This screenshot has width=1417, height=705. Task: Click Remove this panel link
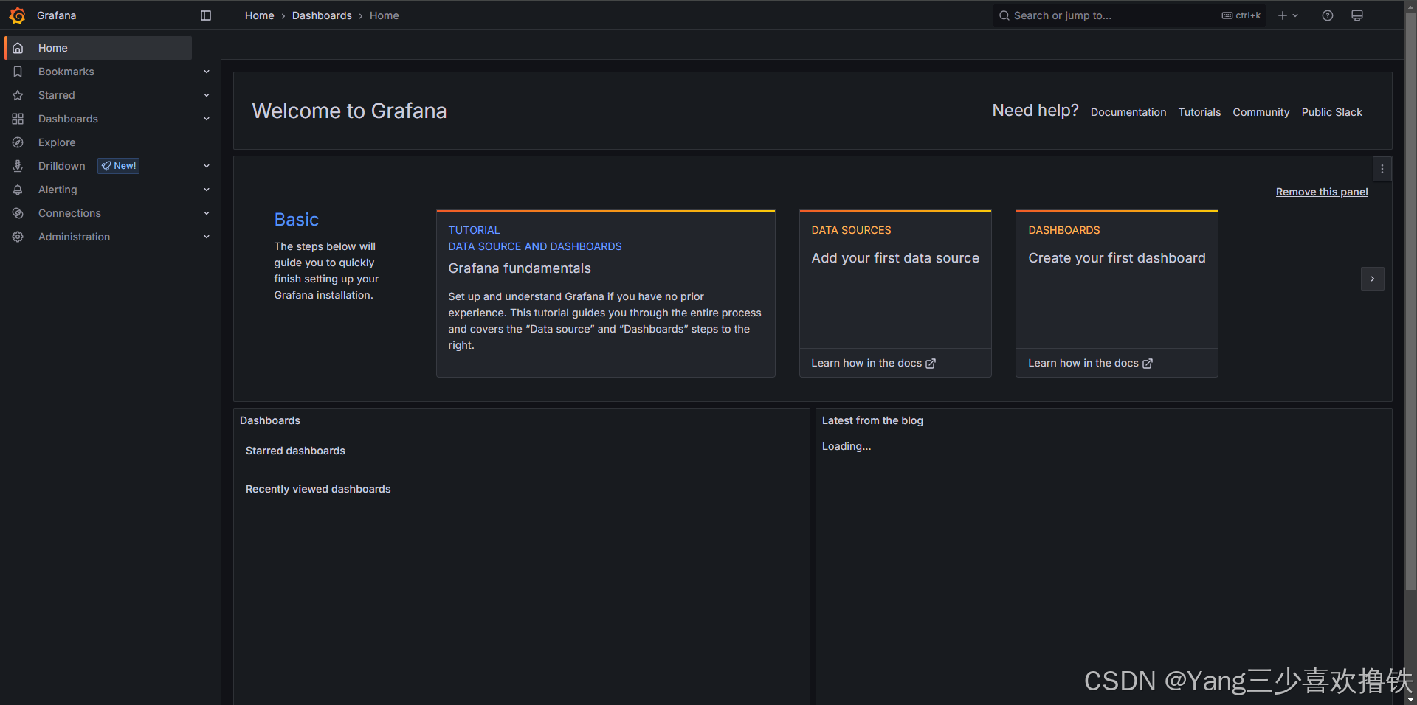[x=1322, y=192]
